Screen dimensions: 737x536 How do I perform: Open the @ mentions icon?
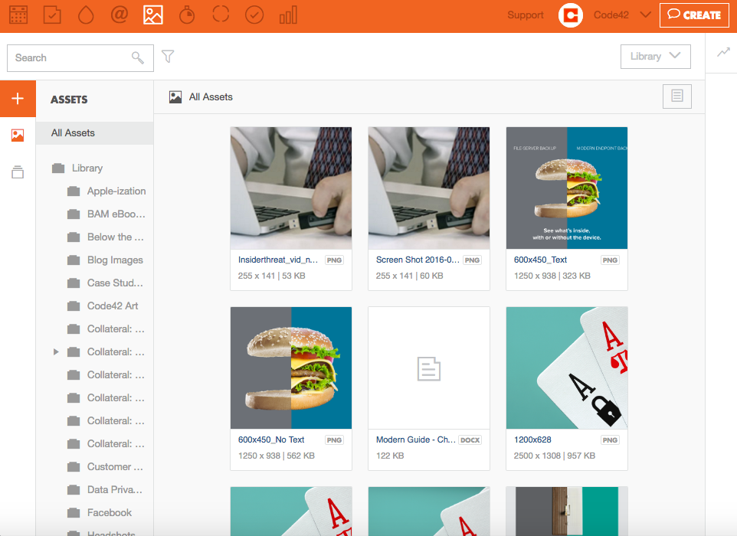pos(120,15)
